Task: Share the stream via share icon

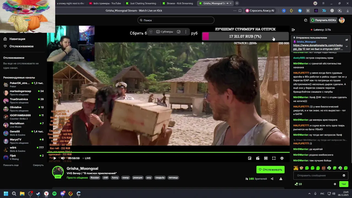Action: click(272, 179)
